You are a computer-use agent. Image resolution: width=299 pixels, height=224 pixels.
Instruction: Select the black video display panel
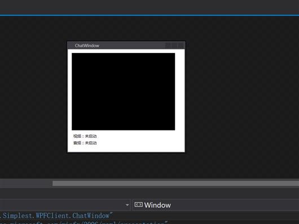(x=123, y=92)
